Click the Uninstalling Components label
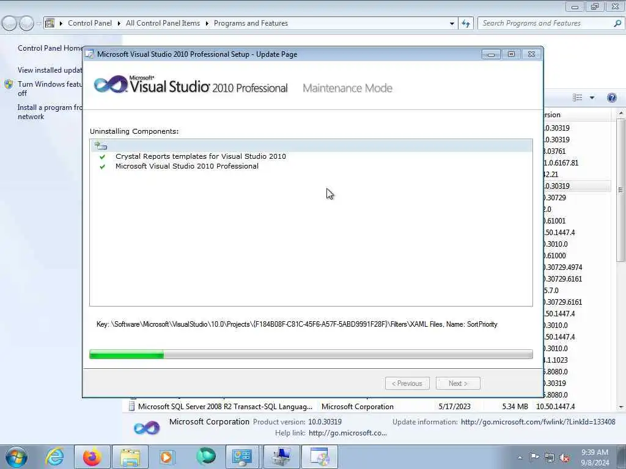626x469 pixels. pos(134,131)
